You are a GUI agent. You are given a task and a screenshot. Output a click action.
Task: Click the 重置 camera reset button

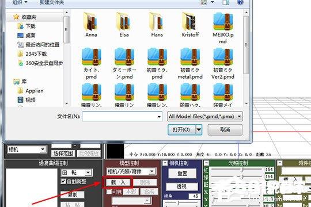[182, 174]
